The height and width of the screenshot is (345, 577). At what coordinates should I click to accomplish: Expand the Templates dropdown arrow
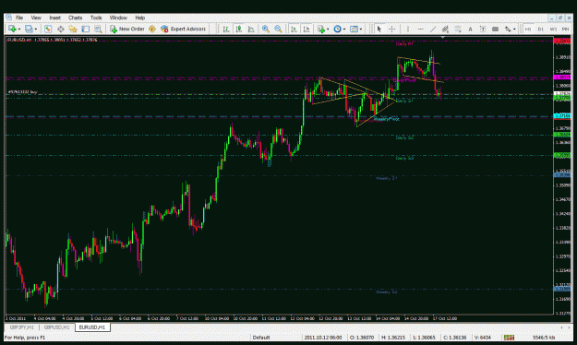(361, 29)
